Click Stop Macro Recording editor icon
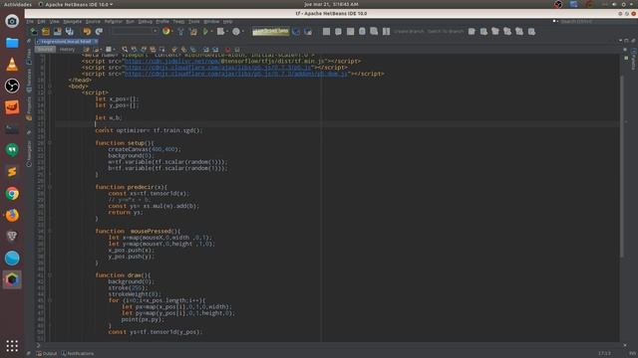This screenshot has width=638, height=358. [x=237, y=50]
